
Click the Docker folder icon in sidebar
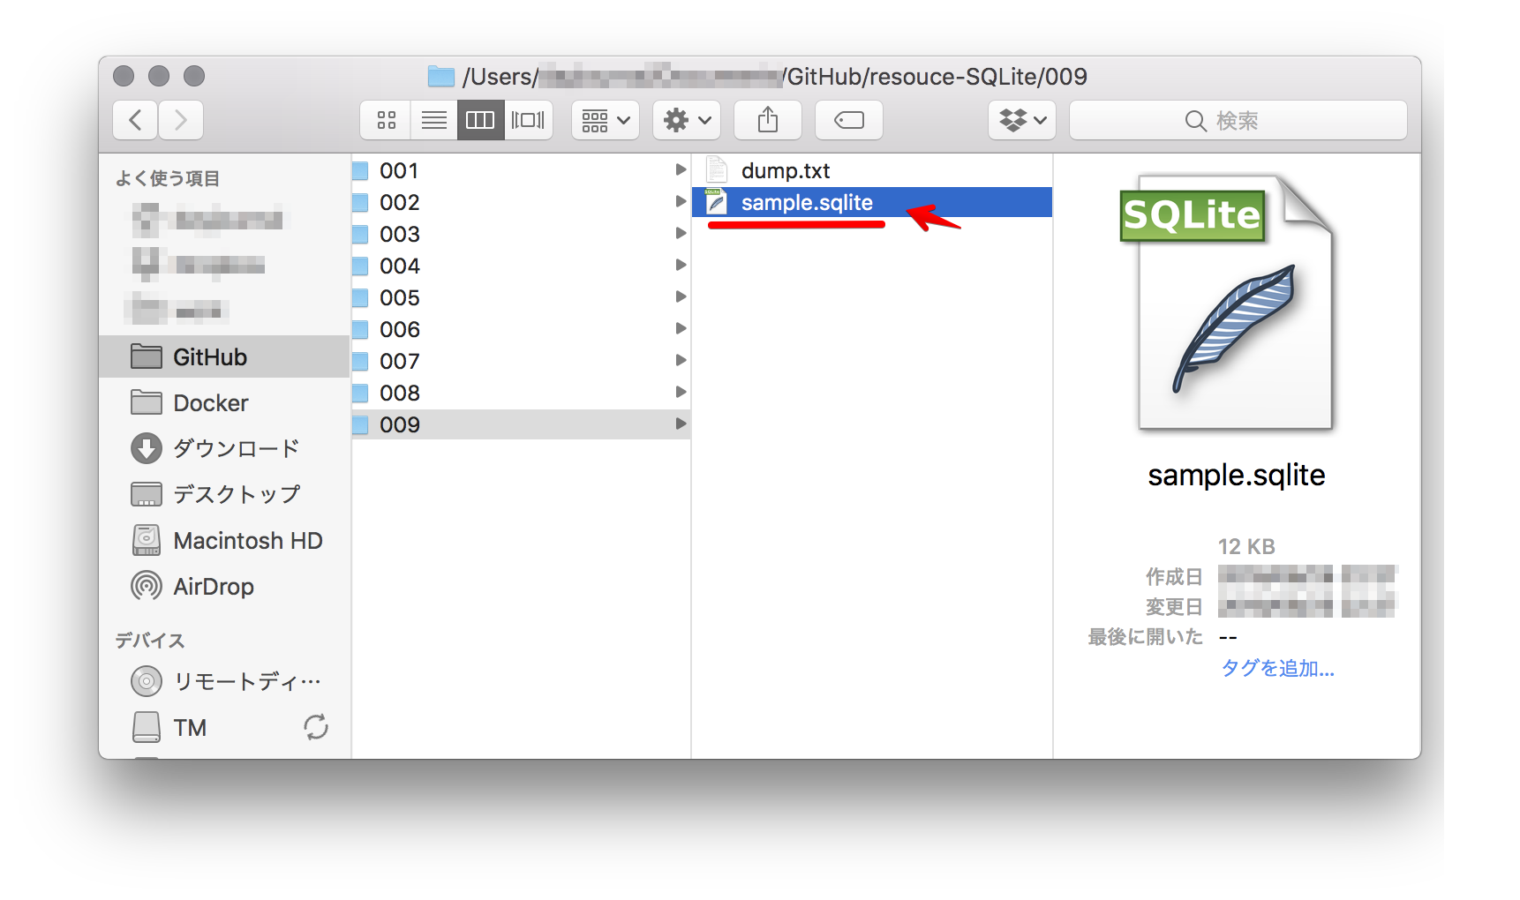(x=147, y=402)
